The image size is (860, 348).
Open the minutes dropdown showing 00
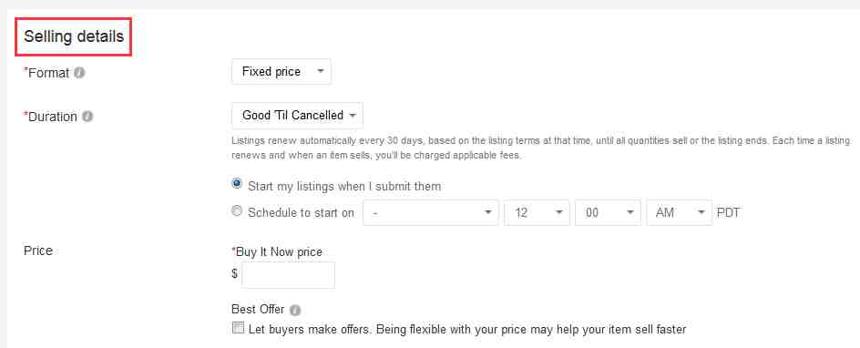pos(608,212)
